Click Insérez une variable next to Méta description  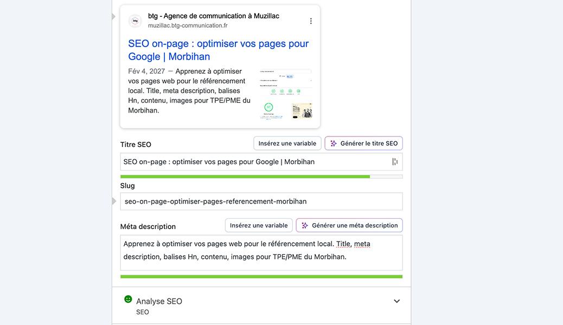259,225
